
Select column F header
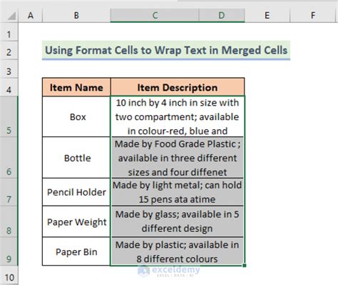313,16
